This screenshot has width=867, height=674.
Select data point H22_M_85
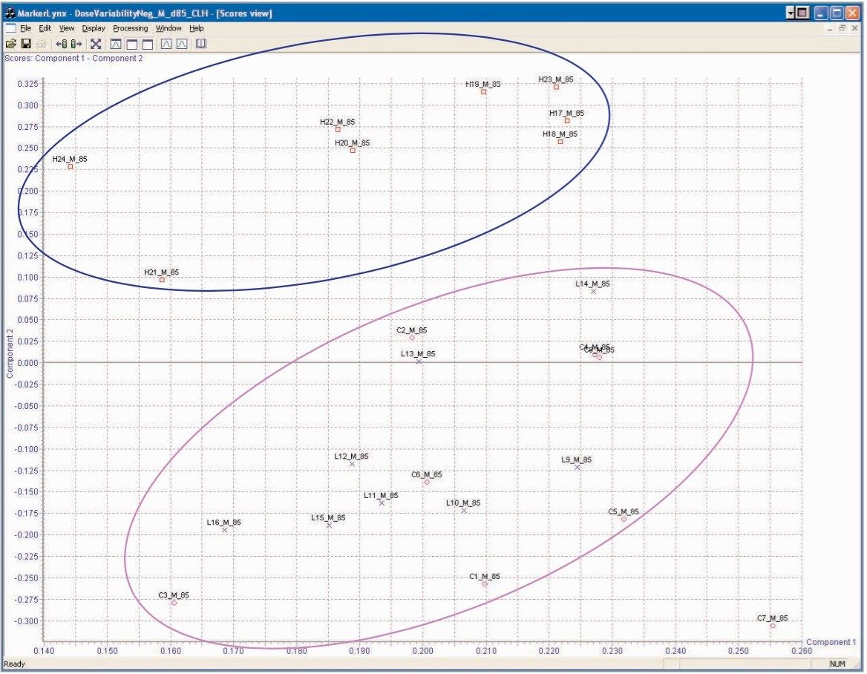(x=338, y=129)
